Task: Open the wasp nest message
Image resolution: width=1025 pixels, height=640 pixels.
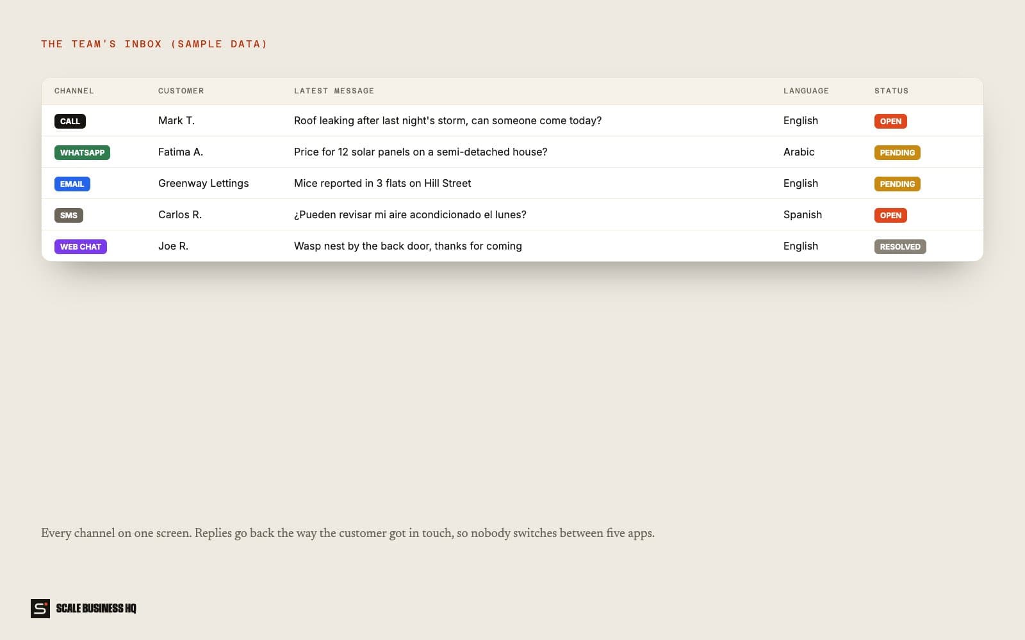Action: coord(407,246)
